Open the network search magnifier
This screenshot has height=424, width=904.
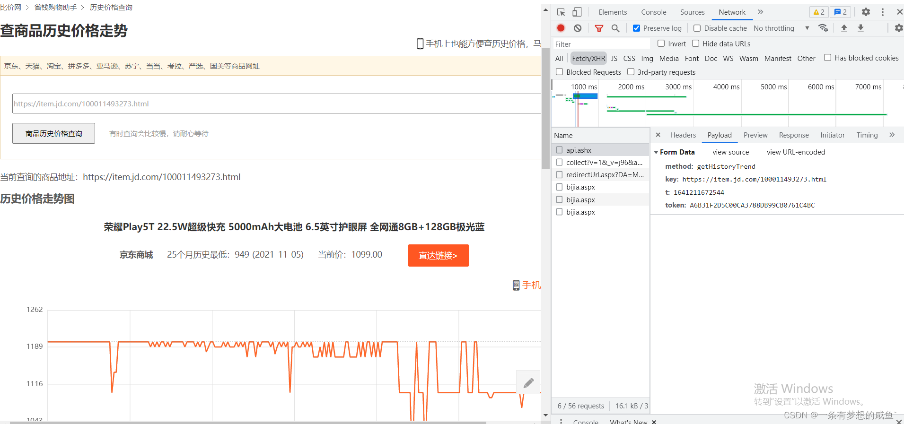coord(615,28)
